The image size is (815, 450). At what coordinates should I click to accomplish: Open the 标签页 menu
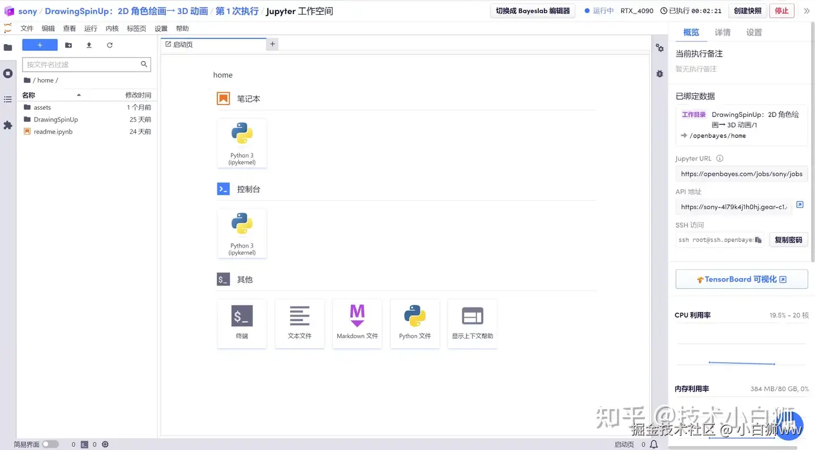pyautogui.click(x=136, y=28)
